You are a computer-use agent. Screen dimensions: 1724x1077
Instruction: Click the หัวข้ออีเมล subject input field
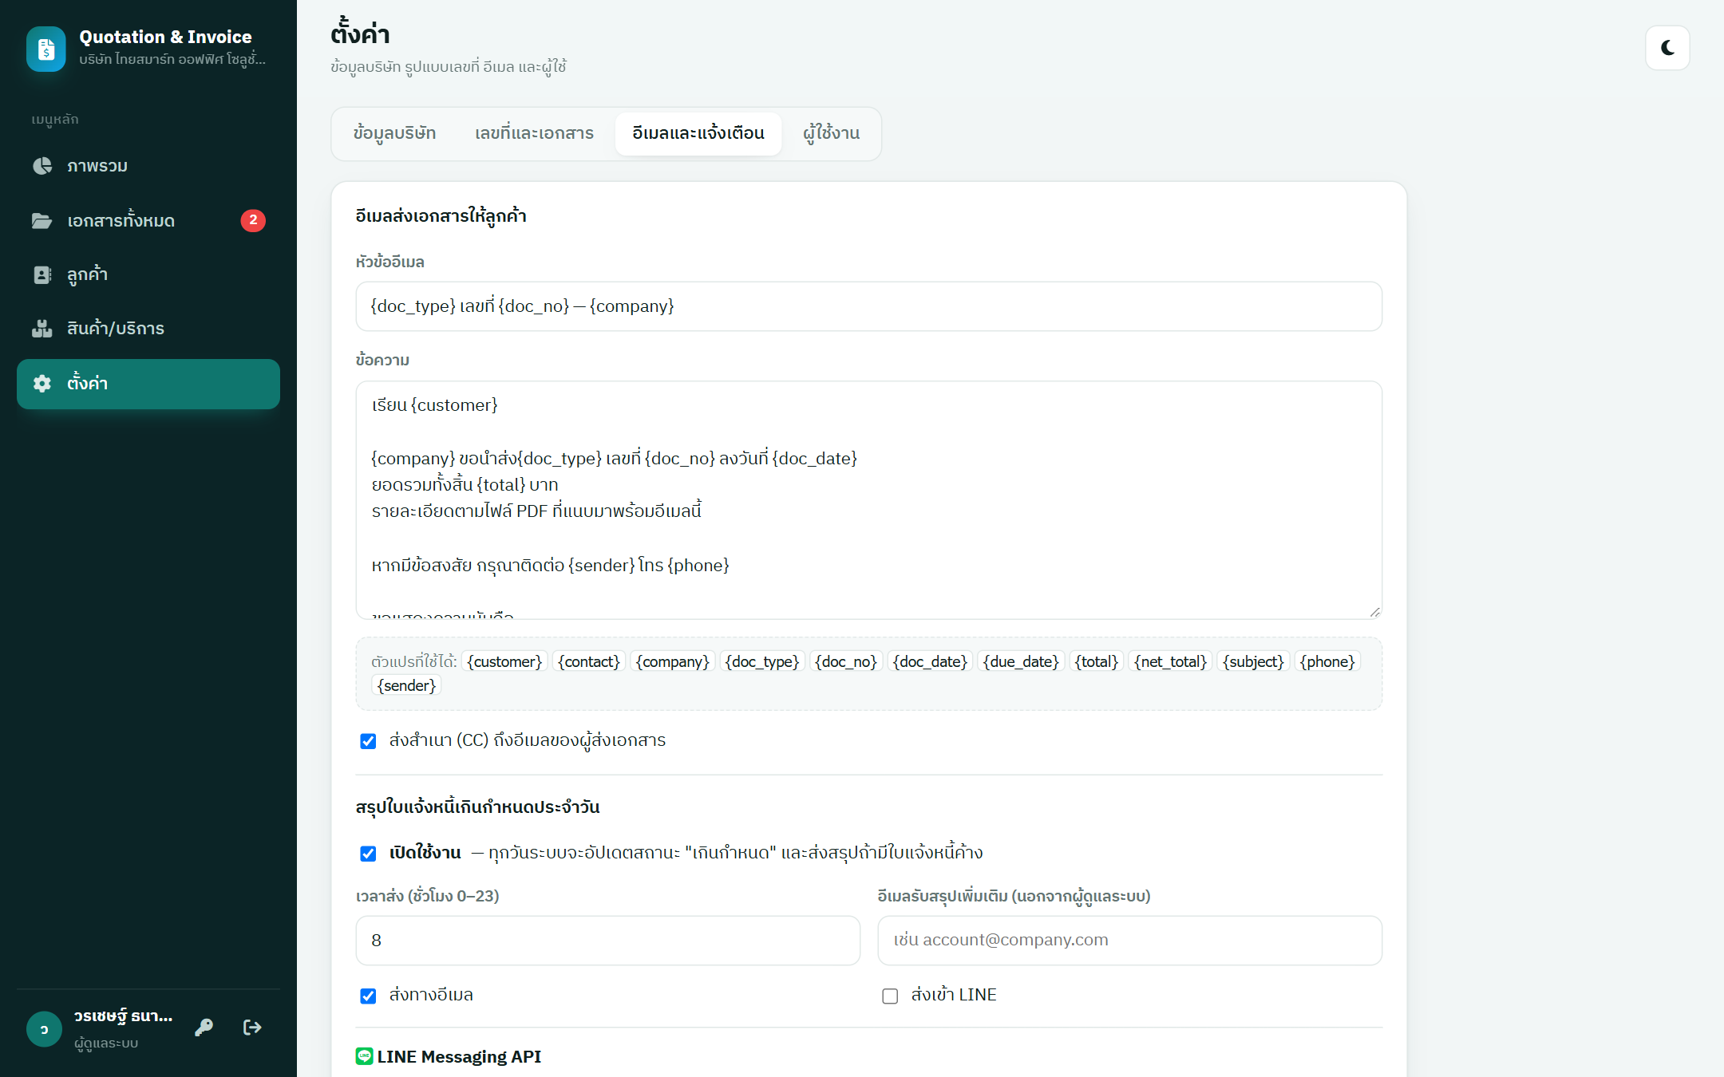[868, 306]
